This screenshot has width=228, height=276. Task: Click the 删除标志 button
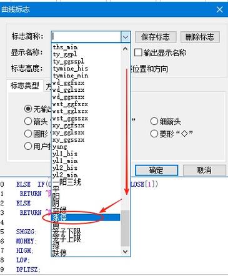click(200, 37)
